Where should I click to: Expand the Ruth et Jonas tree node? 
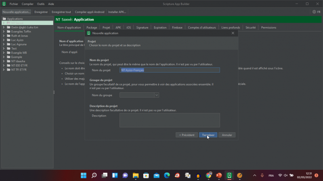pos(4,35)
